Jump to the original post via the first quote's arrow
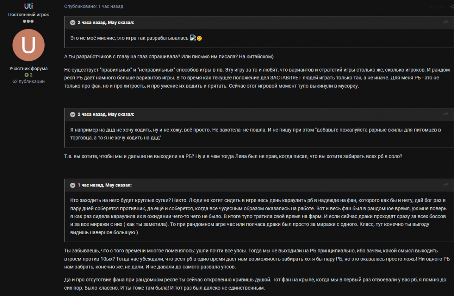 446,23
